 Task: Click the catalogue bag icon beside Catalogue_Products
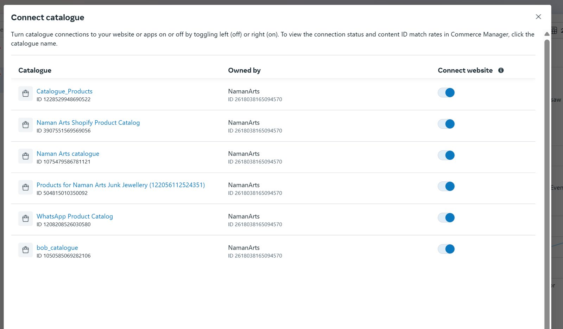25,93
